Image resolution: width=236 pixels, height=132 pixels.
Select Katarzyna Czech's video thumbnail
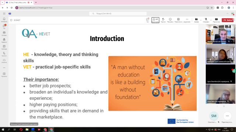tap(221, 54)
